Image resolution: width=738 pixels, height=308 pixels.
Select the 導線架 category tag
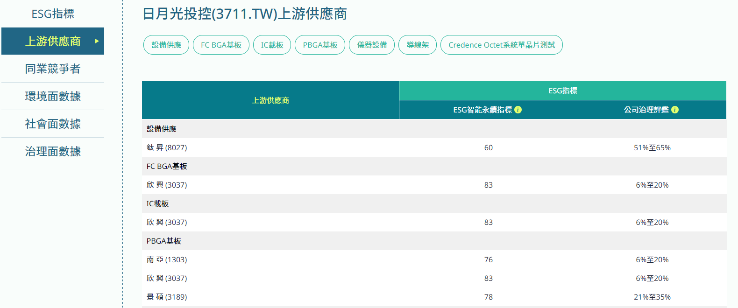(x=418, y=45)
